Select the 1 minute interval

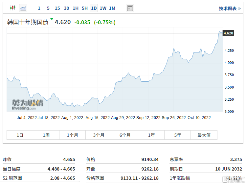[x=39, y=8]
